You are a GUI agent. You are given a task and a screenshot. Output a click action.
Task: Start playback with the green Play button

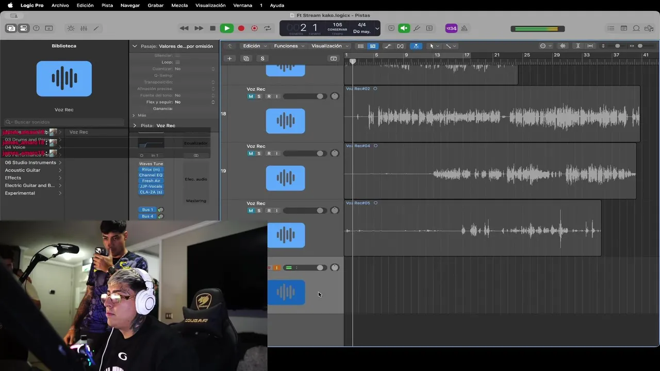(x=226, y=28)
